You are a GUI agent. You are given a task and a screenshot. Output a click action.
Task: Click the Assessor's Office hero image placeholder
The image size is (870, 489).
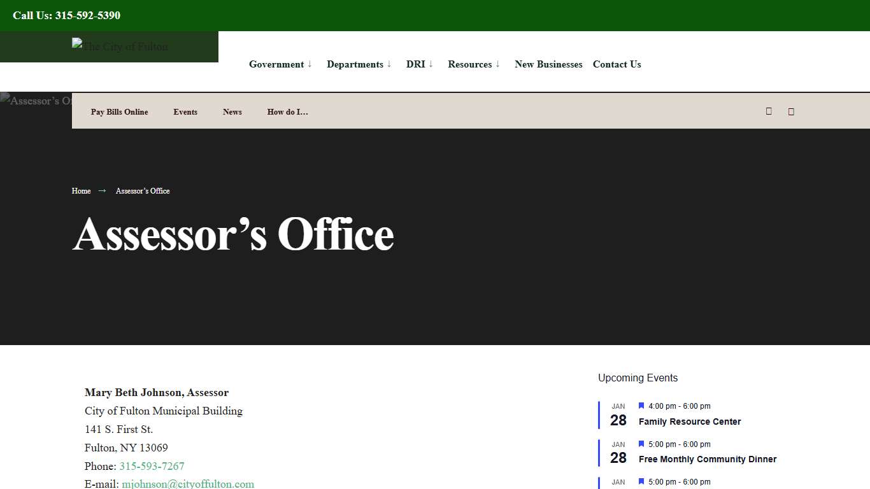click(36, 101)
